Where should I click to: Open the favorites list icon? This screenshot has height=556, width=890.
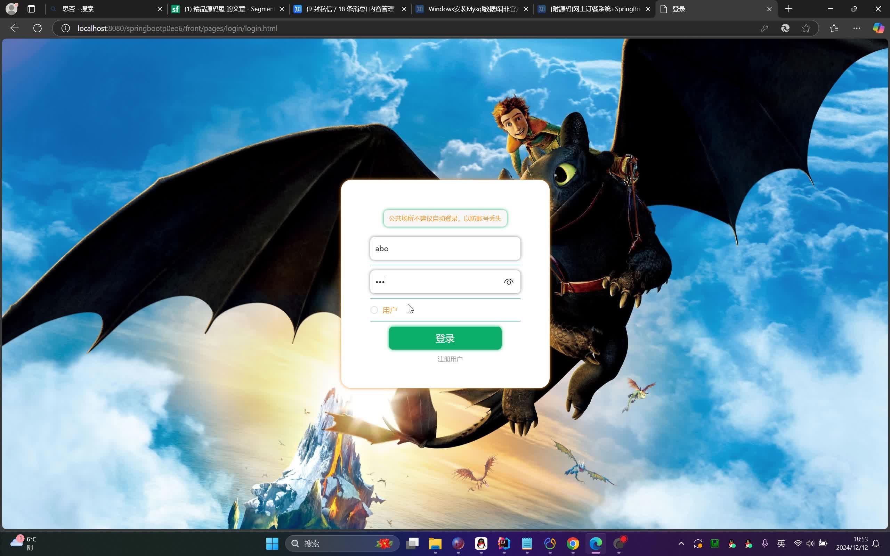[x=834, y=28]
